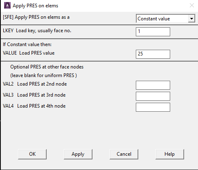198x170 pixels.
Task: Click the "LKEY Load key, usually face no." label
Action: (37, 31)
